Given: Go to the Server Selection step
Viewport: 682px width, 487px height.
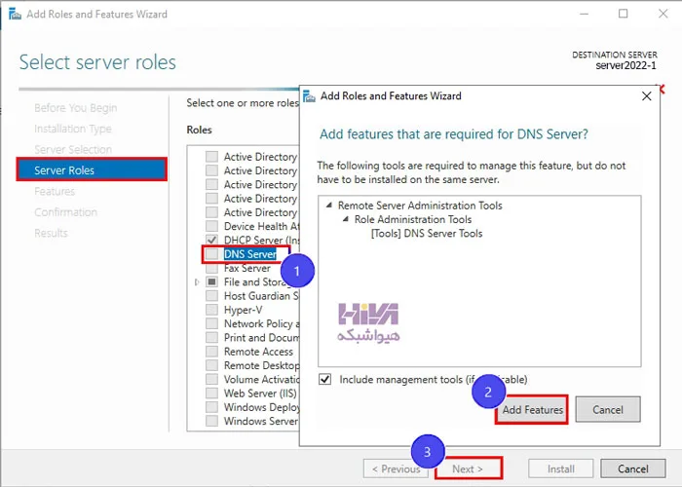Looking at the screenshot, I should 73,150.
